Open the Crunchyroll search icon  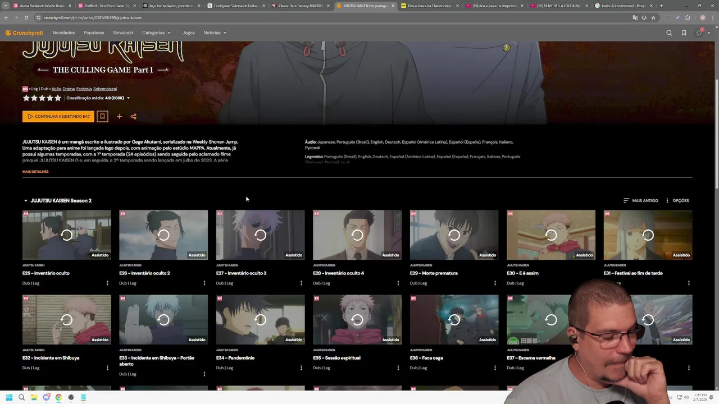pyautogui.click(x=669, y=33)
